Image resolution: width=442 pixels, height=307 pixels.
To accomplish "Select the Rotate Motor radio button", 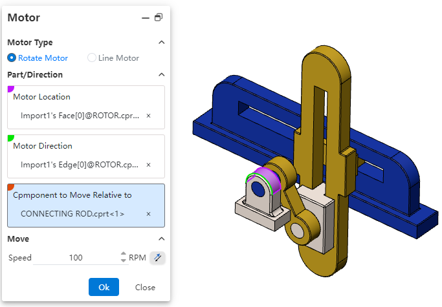I will point(12,58).
